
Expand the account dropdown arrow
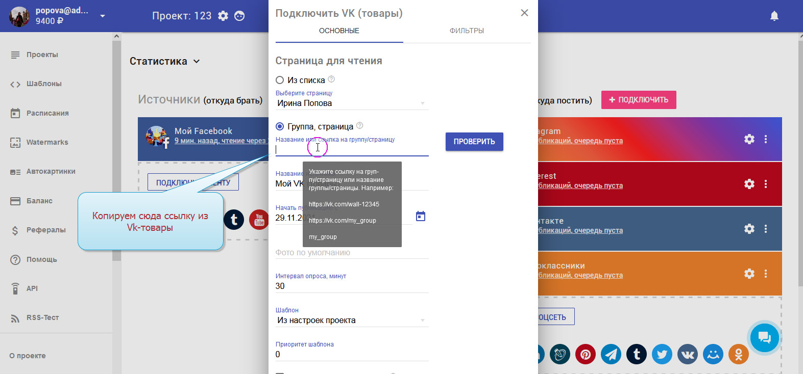[103, 16]
